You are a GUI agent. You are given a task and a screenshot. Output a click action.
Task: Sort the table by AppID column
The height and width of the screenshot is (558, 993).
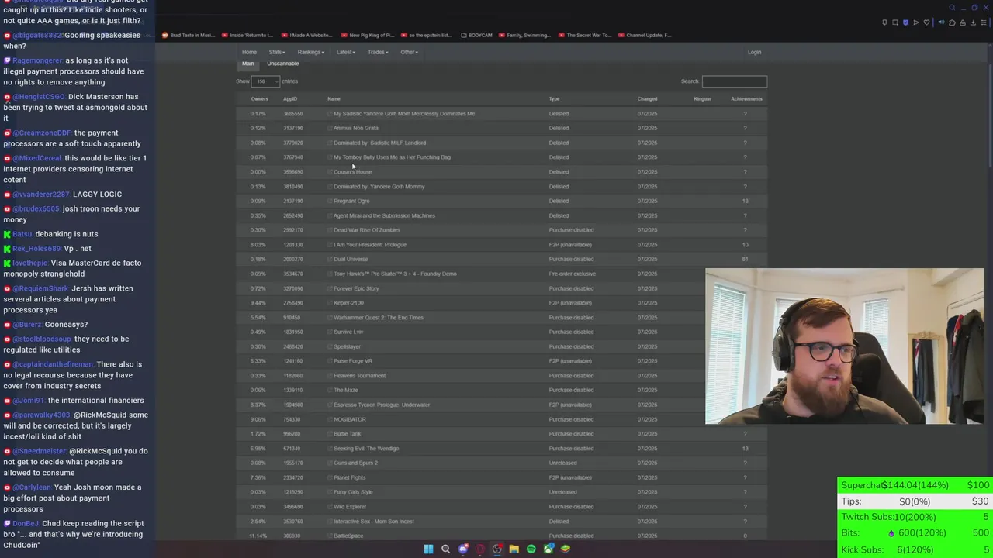[x=290, y=99]
